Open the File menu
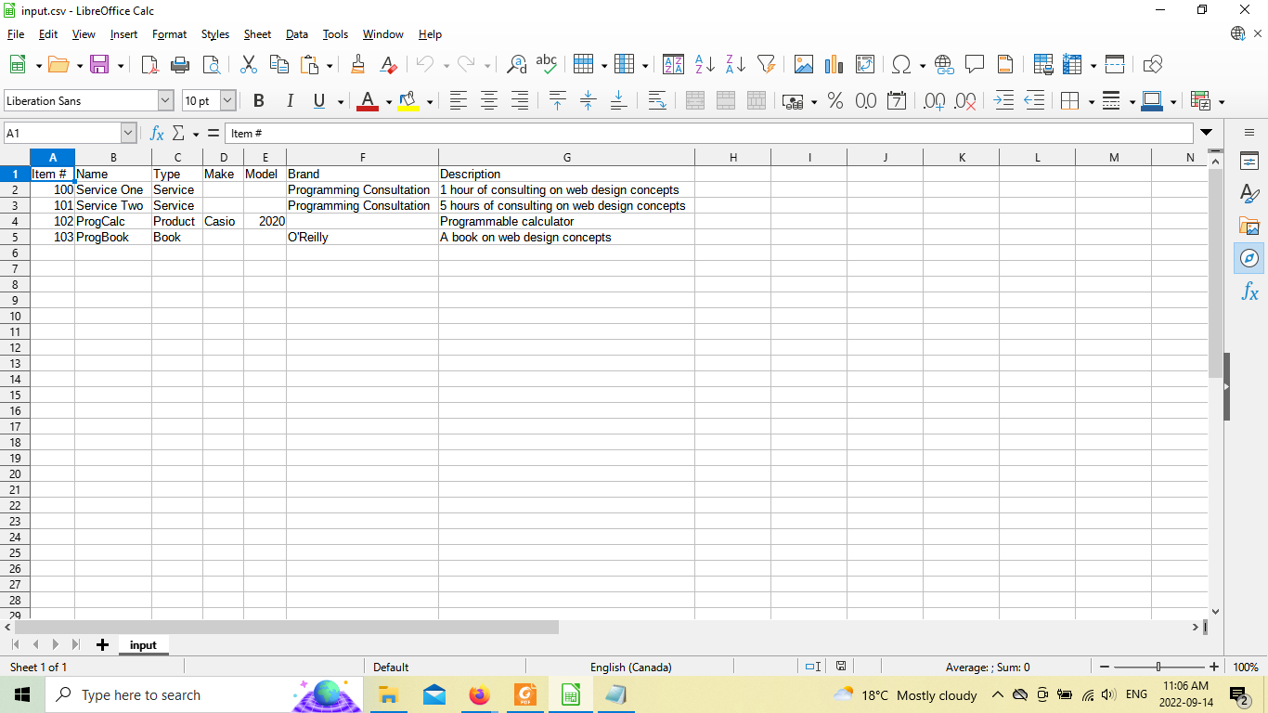The height and width of the screenshot is (713, 1268). [x=16, y=34]
